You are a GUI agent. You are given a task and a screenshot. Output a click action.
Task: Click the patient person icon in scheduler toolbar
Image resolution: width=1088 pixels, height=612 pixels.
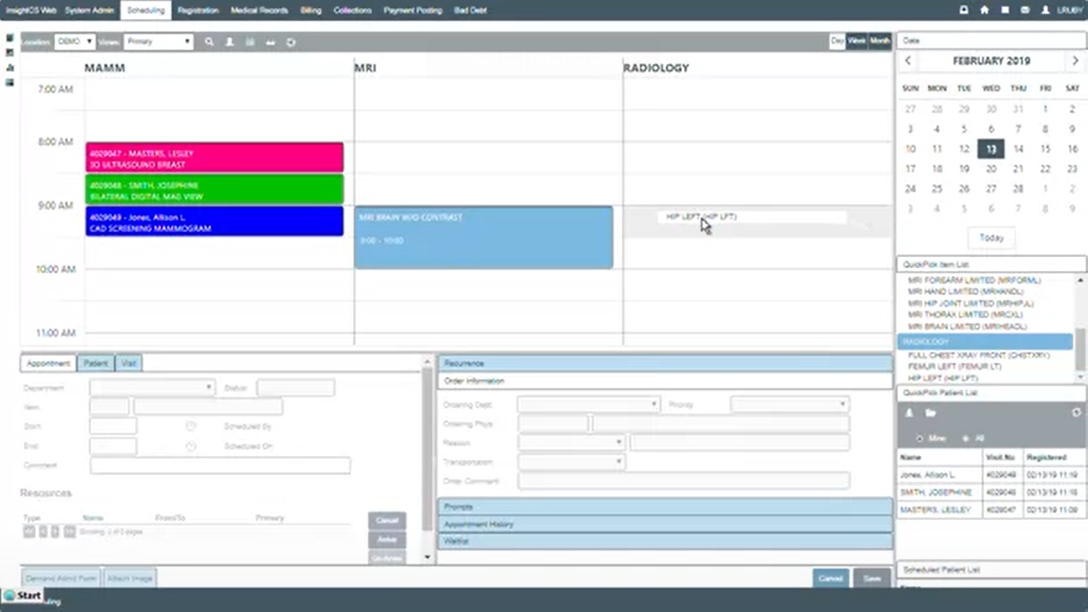(x=229, y=42)
